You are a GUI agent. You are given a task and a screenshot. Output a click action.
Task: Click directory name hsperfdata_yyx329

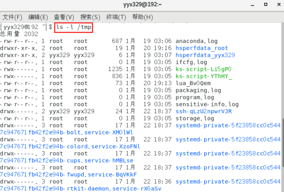click(x=205, y=55)
